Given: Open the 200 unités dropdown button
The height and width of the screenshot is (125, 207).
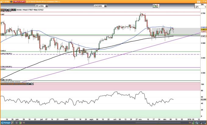Looking at the screenshot, I should click(47, 6).
